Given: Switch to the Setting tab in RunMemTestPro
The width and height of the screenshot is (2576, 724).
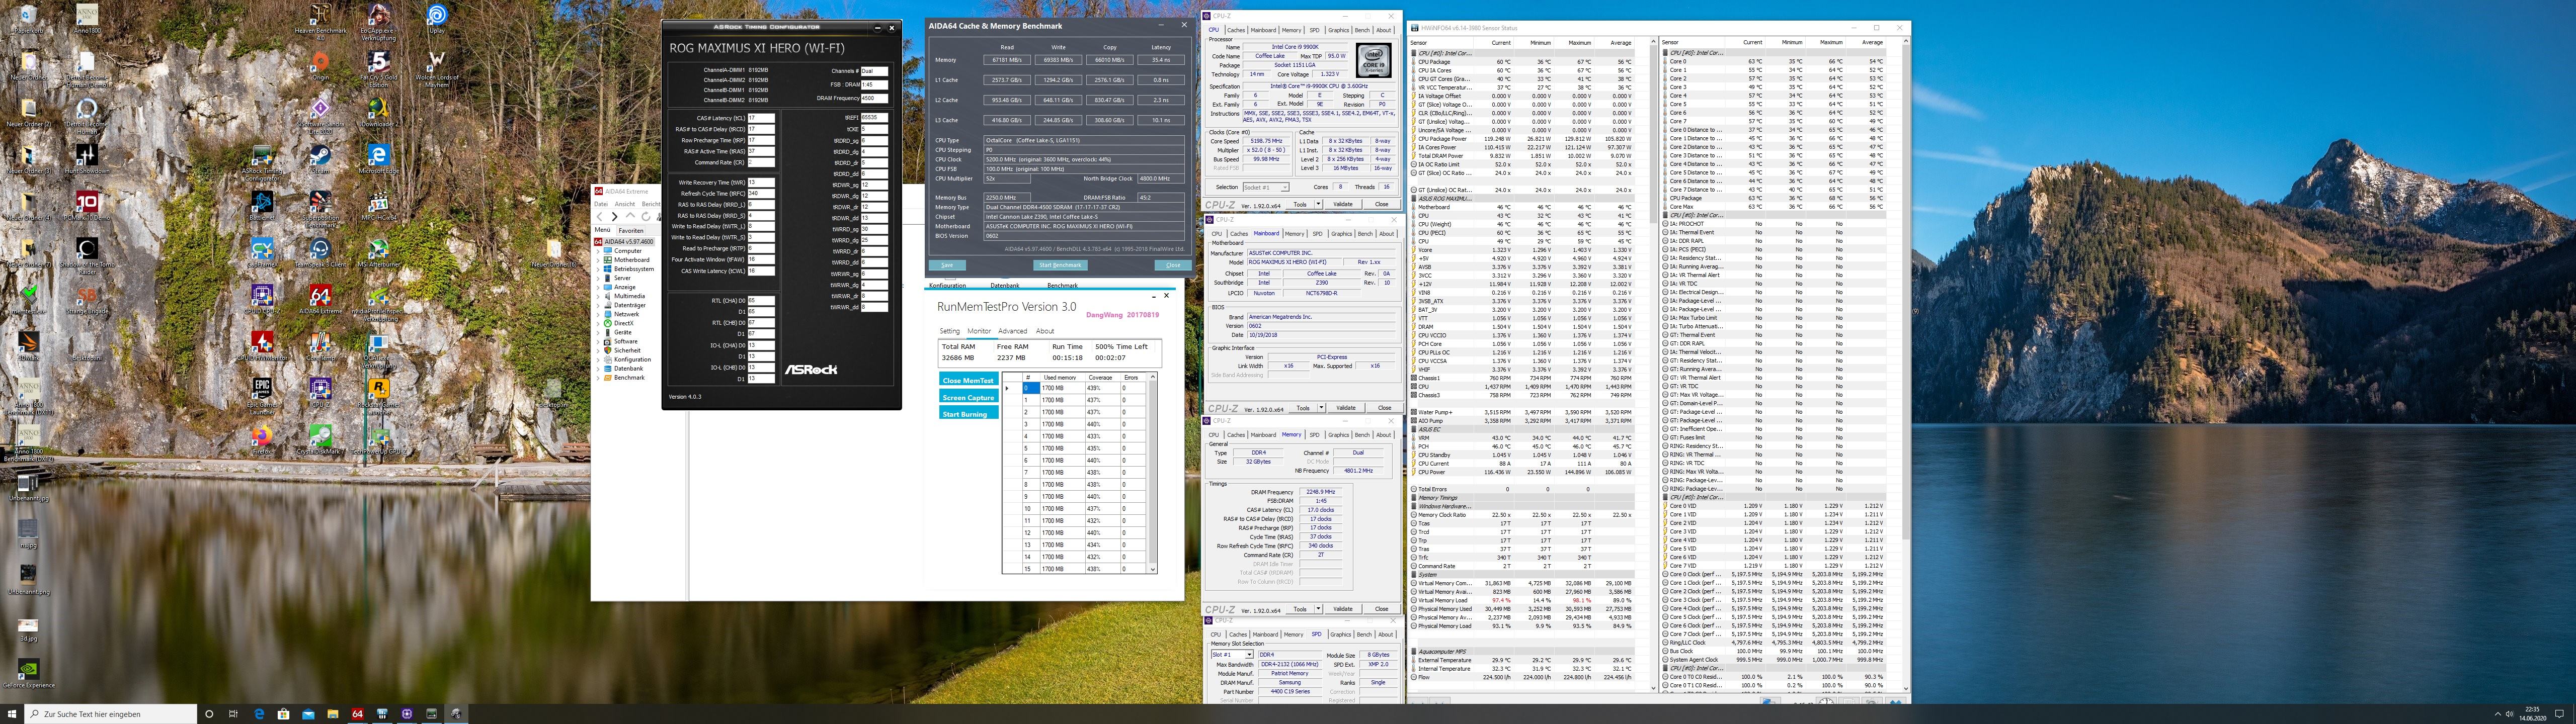Looking at the screenshot, I should coord(949,331).
